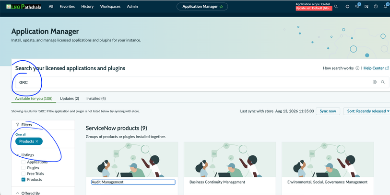This screenshot has width=390, height=195.
Task: Click the Application Manager title pill
Action: [202, 7]
